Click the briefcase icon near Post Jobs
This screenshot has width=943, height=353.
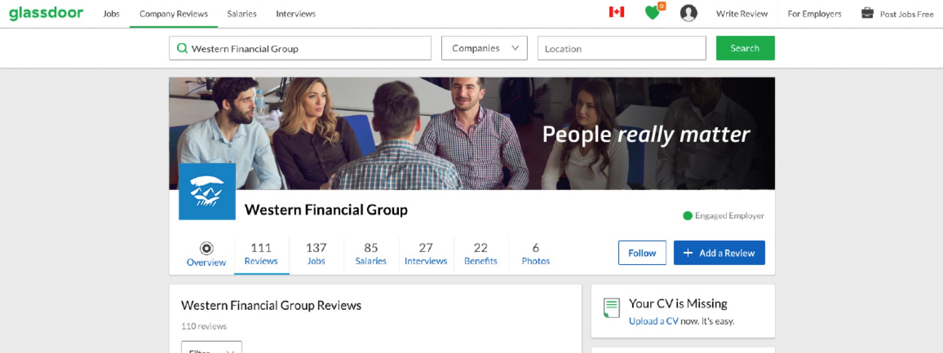pos(867,13)
